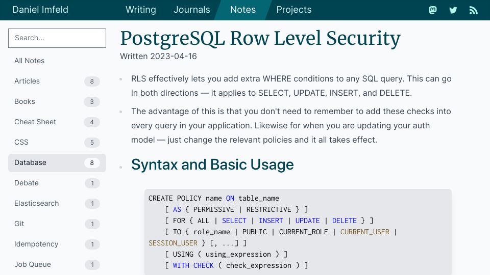Show All Notes in sidebar

click(x=57, y=61)
